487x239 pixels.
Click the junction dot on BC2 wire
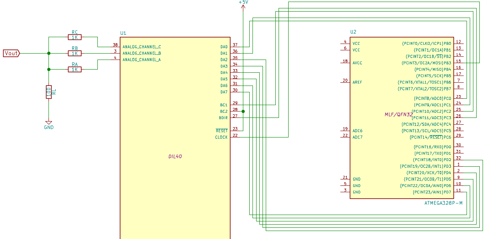243,111
